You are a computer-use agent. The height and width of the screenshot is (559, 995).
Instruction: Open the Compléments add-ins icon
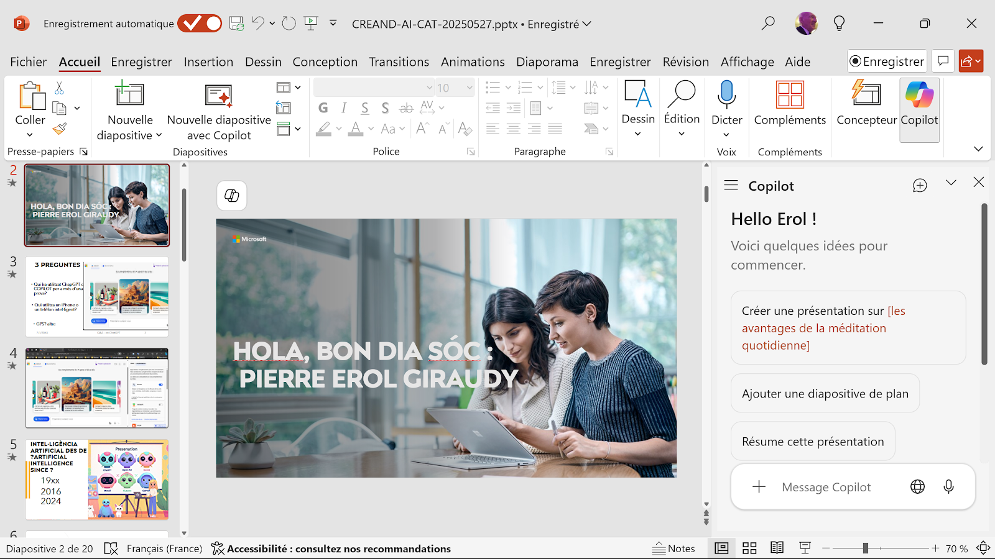(790, 94)
